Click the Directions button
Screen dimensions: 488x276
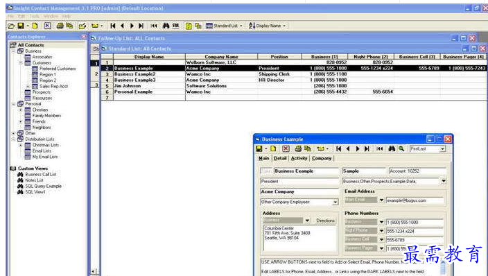325,221
